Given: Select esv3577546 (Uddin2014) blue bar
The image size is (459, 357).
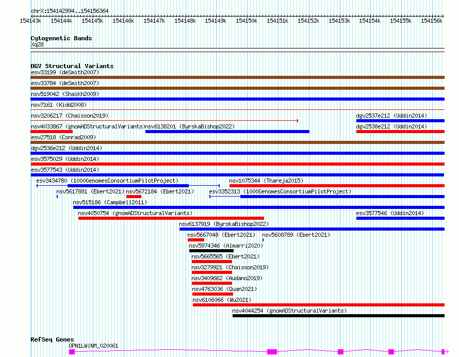Looking at the screenshot, I should (x=400, y=218).
